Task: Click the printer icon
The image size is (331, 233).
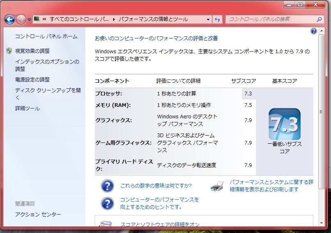Action: point(217,186)
